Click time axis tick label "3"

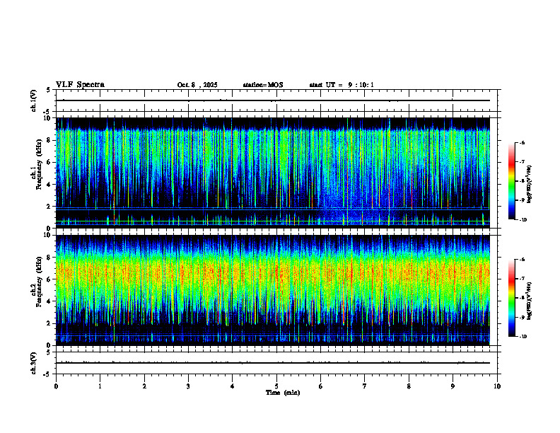pyautogui.click(x=188, y=386)
